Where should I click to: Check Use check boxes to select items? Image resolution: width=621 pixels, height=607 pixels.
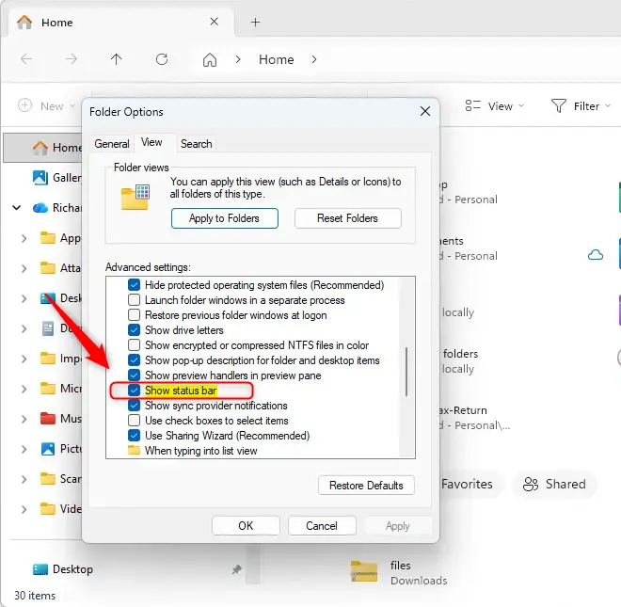pyautogui.click(x=134, y=421)
